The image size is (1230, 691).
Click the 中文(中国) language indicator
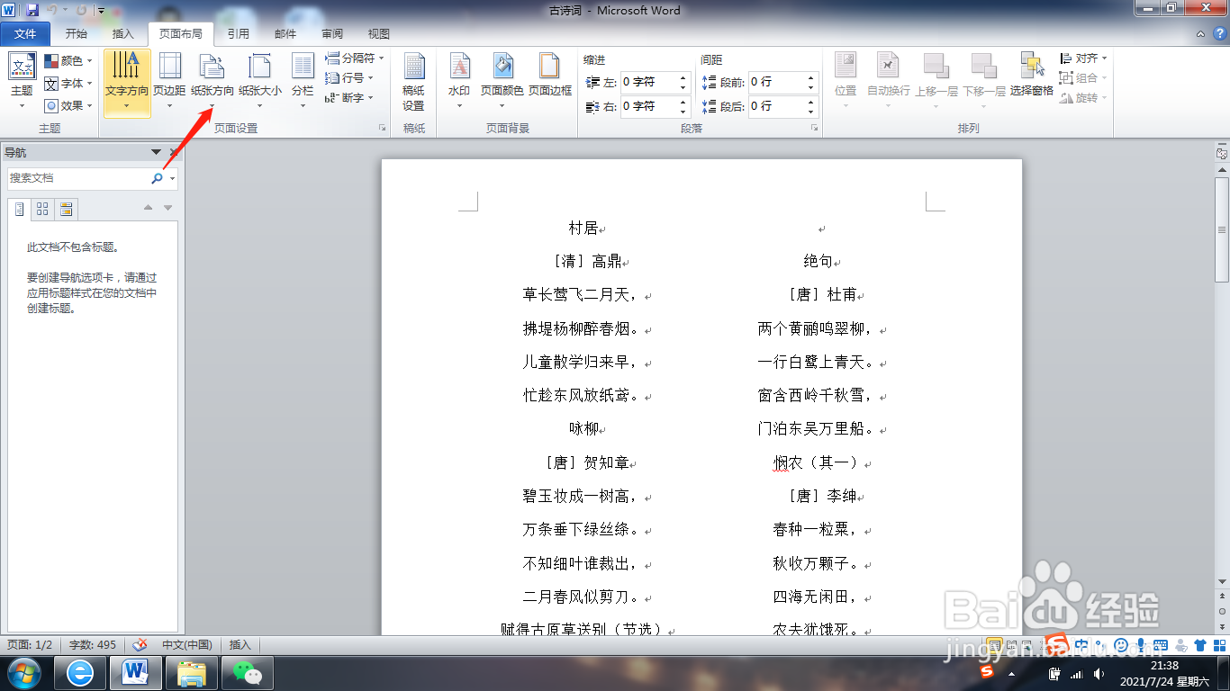point(186,645)
